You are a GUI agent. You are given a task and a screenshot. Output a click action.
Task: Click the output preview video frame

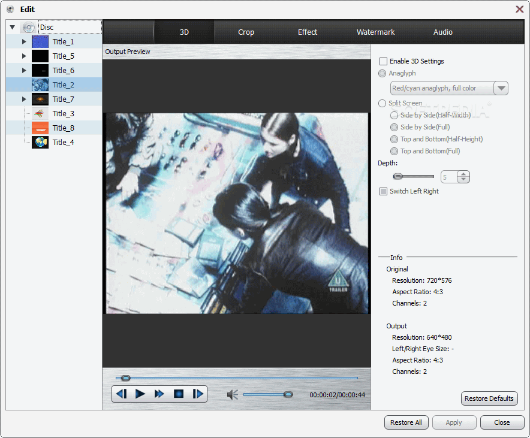237,213
